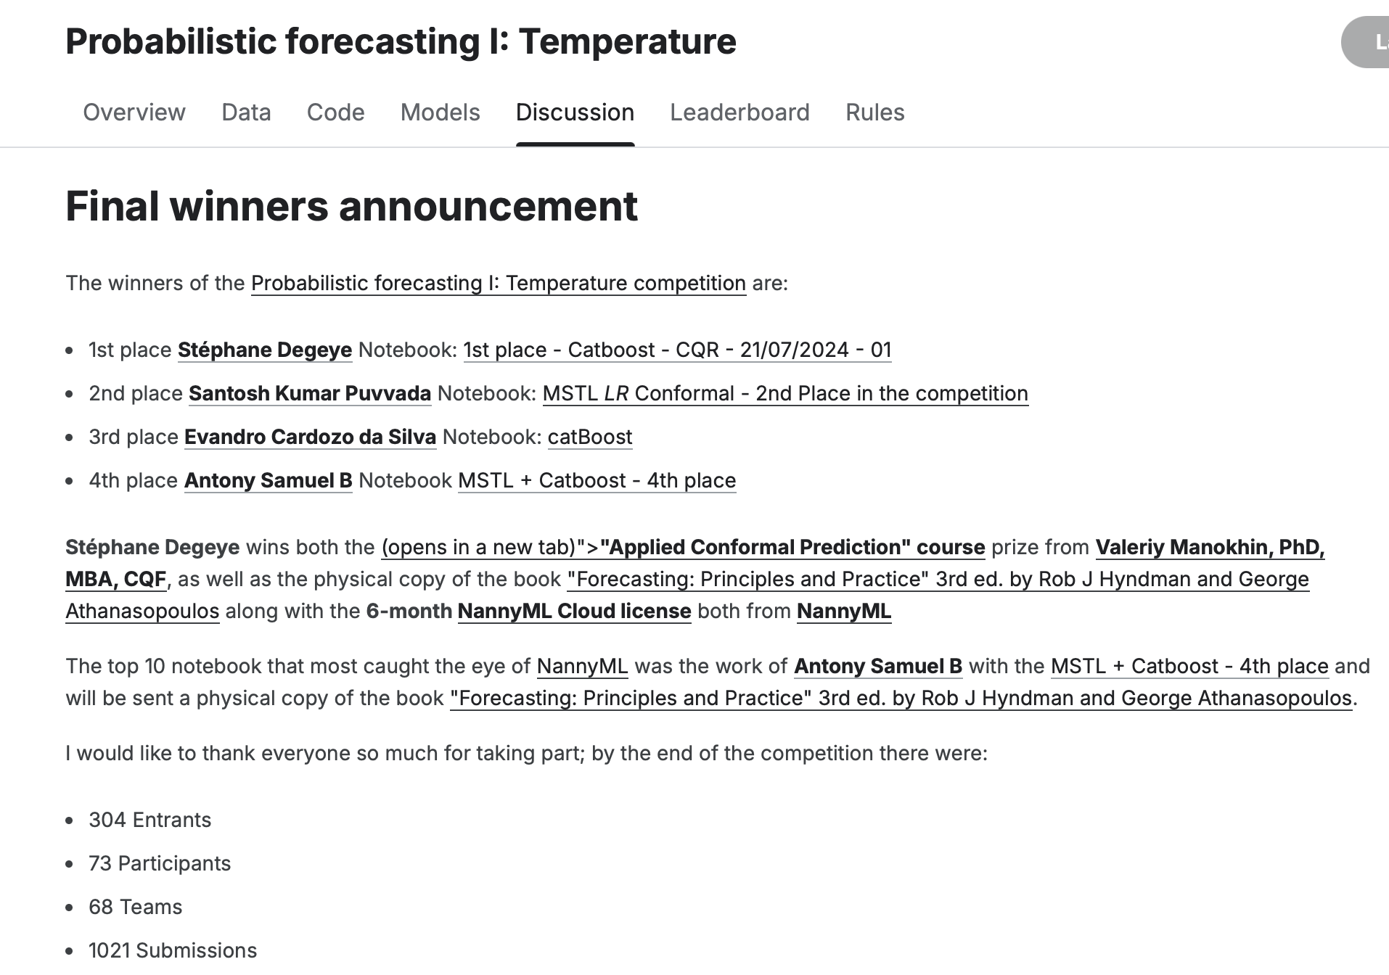The image size is (1389, 975).
Task: Open the Rules tab
Action: 874,112
